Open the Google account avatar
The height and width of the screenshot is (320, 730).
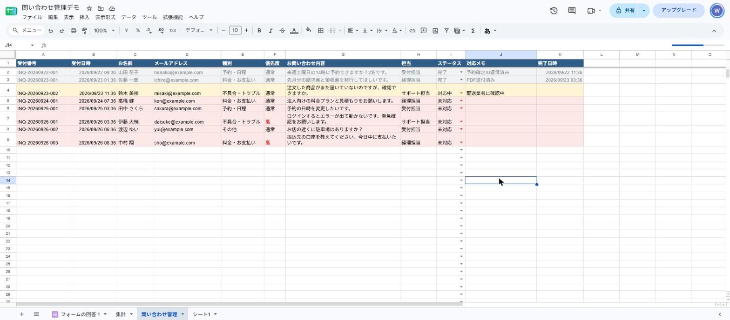click(717, 10)
